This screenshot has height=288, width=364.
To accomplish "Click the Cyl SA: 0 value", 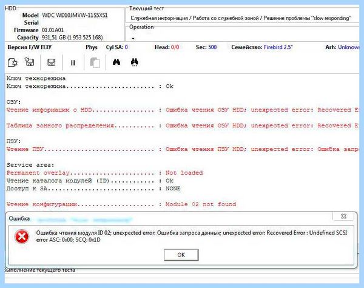I will pyautogui.click(x=116, y=47).
